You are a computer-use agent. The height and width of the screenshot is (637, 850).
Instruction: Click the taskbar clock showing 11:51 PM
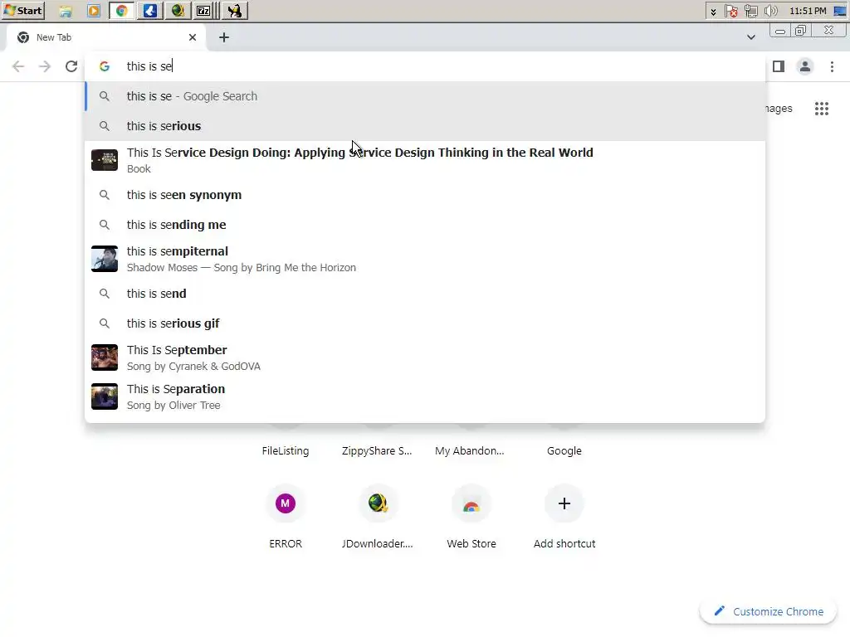[808, 11]
